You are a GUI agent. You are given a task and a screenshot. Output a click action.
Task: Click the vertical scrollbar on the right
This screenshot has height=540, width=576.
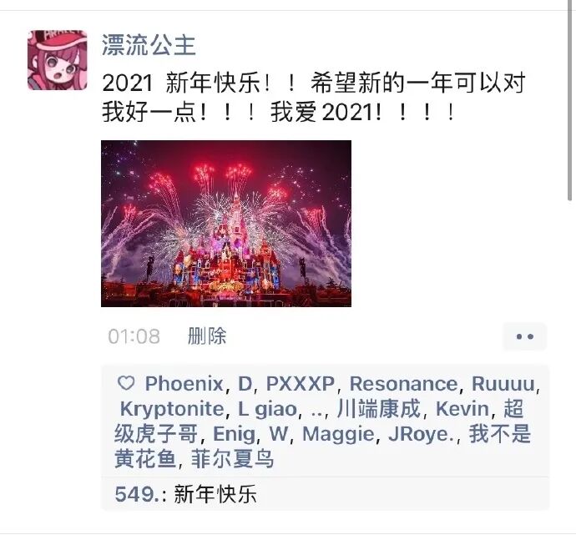[x=570, y=100]
